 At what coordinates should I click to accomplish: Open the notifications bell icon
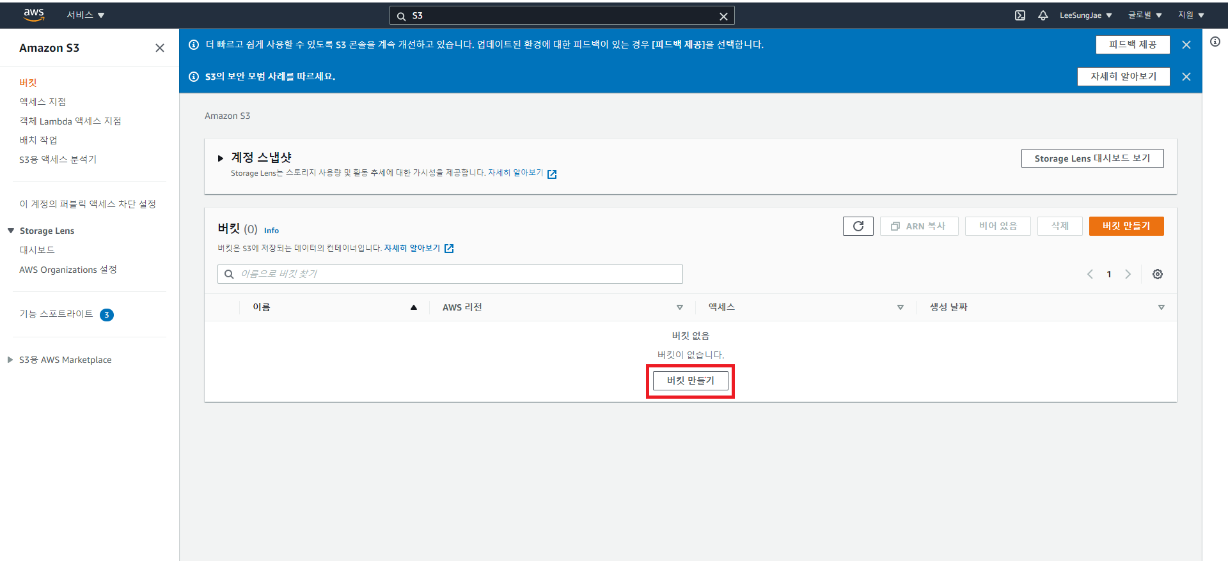pyautogui.click(x=1043, y=15)
